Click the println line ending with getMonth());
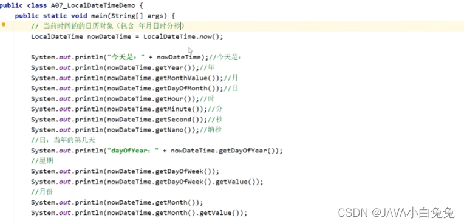The image size is (464, 224). click(117, 202)
